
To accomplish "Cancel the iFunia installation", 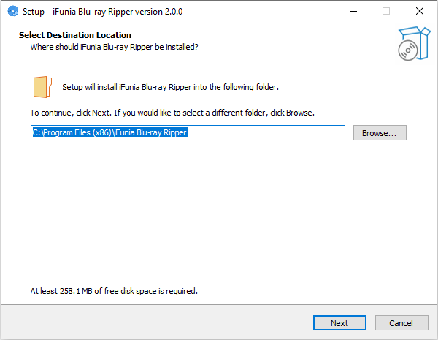I will click(x=401, y=322).
